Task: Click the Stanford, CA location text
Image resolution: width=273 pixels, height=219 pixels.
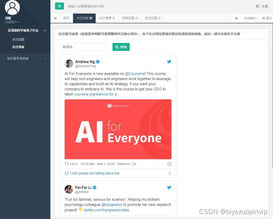Action: point(127,164)
